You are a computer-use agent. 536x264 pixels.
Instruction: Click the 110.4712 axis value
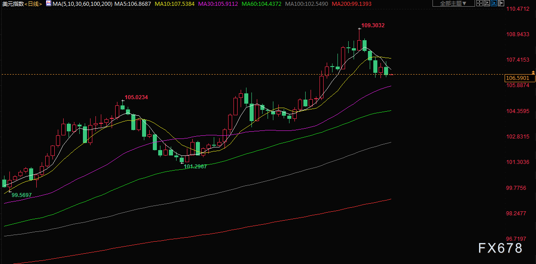(518, 9)
